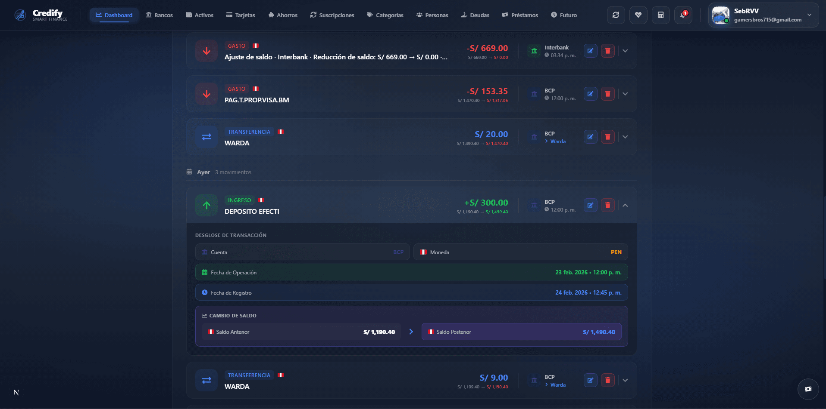Select the green income arrow on DEPOSITO EFECTI
The height and width of the screenshot is (409, 826).
point(206,205)
